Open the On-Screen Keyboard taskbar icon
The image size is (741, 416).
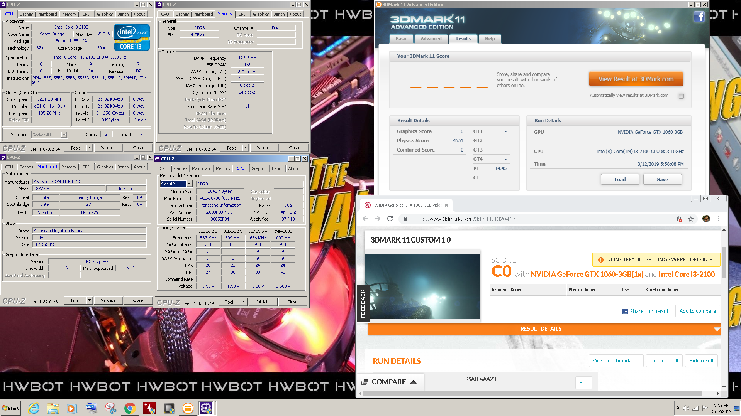coord(92,408)
